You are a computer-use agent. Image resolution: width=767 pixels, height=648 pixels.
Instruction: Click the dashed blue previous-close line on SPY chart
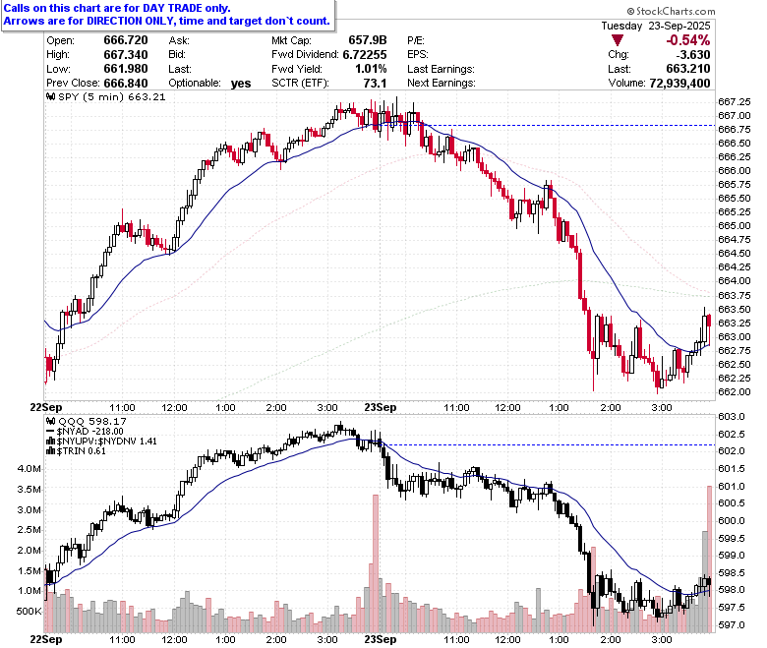pyautogui.click(x=567, y=125)
